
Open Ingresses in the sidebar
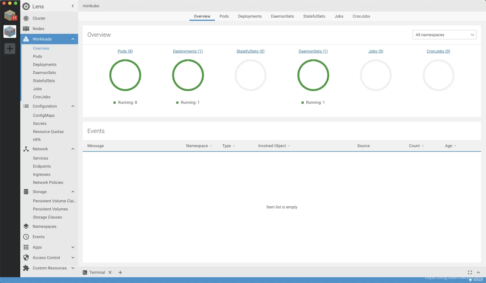coord(42,174)
